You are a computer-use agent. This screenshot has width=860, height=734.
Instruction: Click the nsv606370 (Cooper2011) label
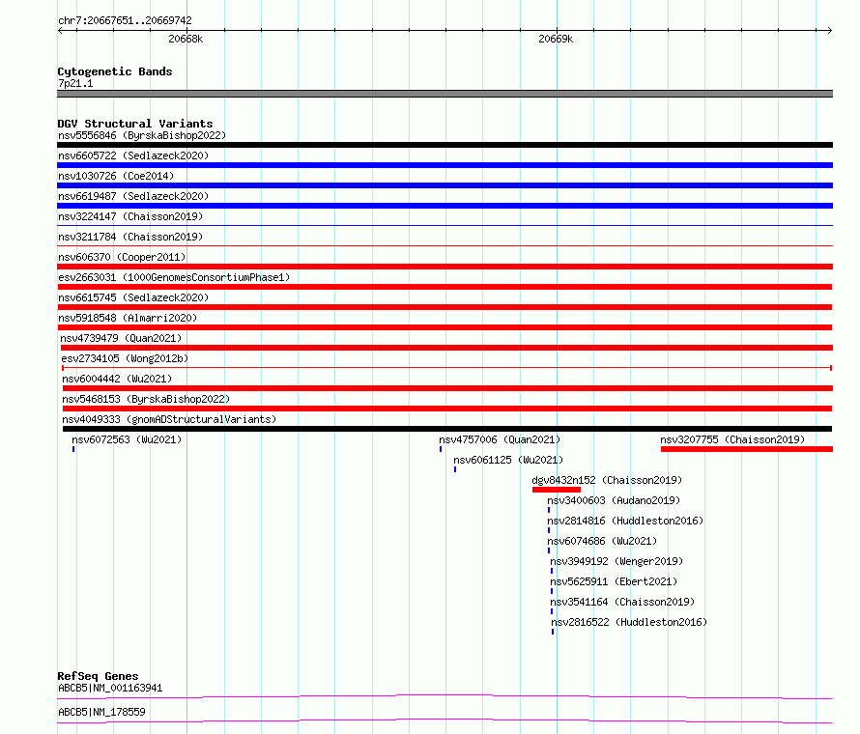122,257
